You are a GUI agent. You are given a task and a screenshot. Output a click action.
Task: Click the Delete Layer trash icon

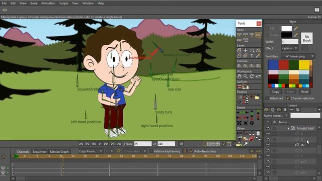point(285,110)
